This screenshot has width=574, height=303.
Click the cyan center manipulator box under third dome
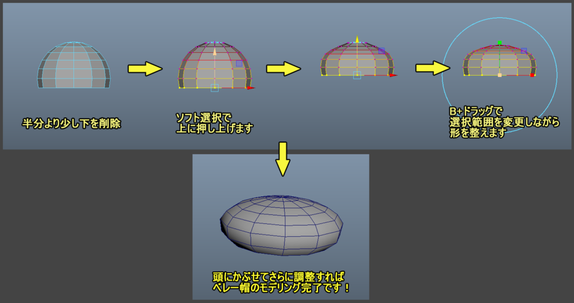[x=357, y=75]
